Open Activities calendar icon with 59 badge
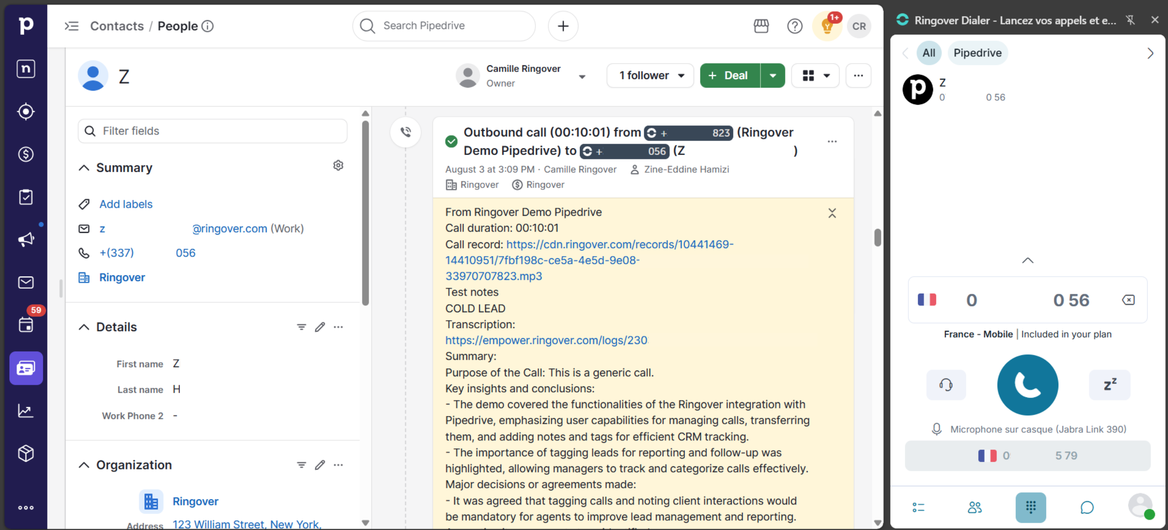The width and height of the screenshot is (1168, 530). [26, 324]
